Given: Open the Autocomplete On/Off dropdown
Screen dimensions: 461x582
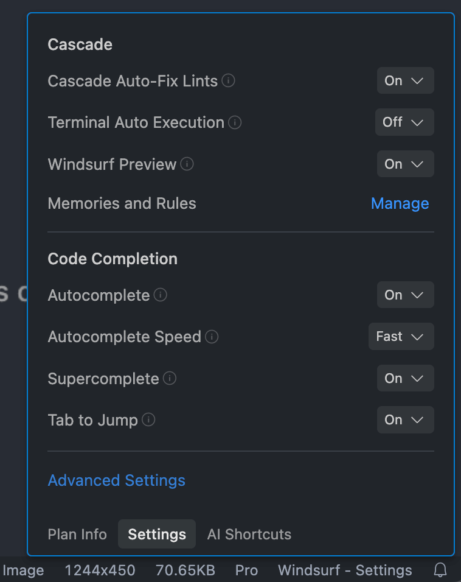Looking at the screenshot, I should 405,295.
